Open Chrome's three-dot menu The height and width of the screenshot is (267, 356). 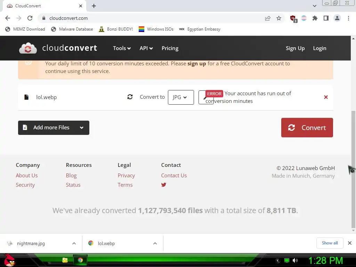(348, 18)
